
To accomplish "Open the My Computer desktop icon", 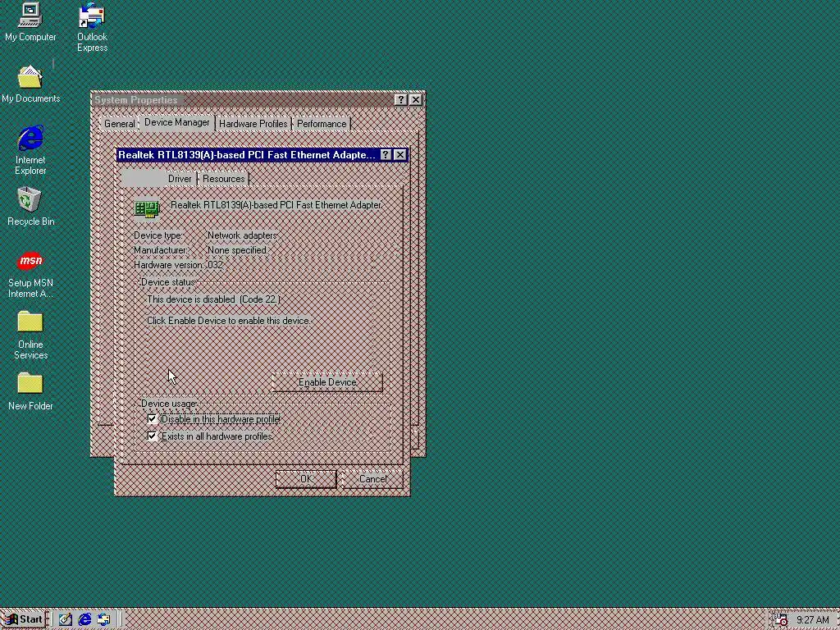I will [30, 21].
